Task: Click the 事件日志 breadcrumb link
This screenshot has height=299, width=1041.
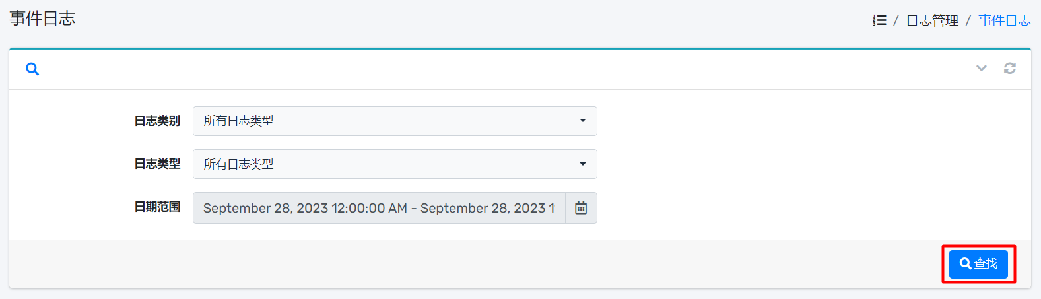Action: [x=1004, y=20]
